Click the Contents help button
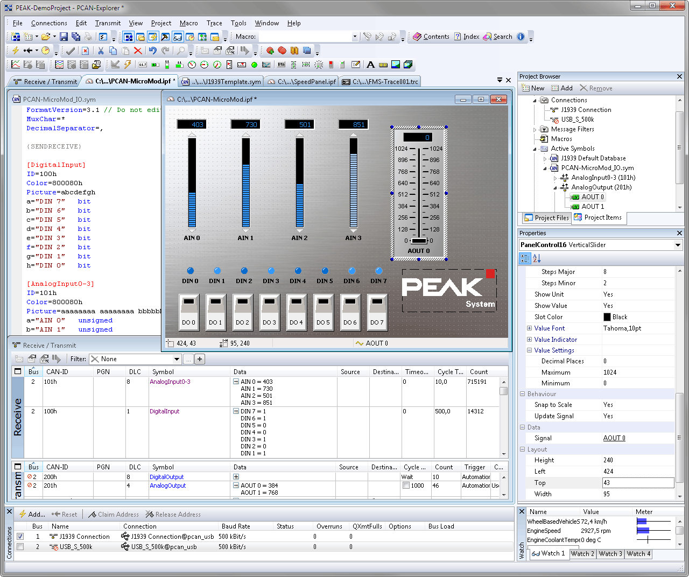This screenshot has height=577, width=689. pyautogui.click(x=431, y=37)
